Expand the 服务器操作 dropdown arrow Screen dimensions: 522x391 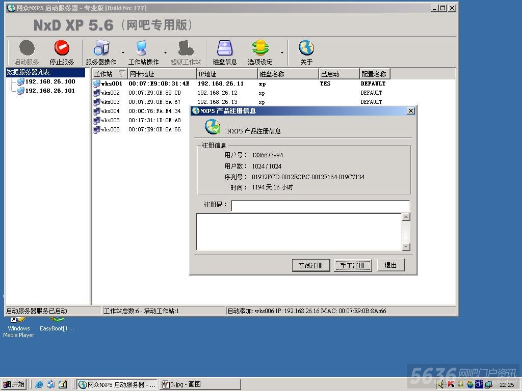[x=123, y=52]
